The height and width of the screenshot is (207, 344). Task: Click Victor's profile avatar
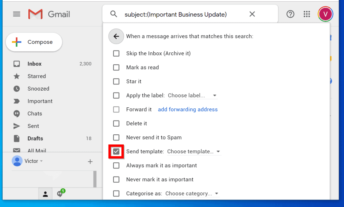[x=325, y=14]
